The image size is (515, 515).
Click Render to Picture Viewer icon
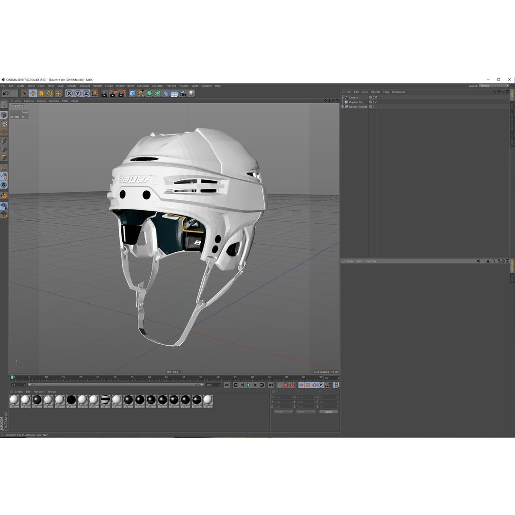coord(113,93)
